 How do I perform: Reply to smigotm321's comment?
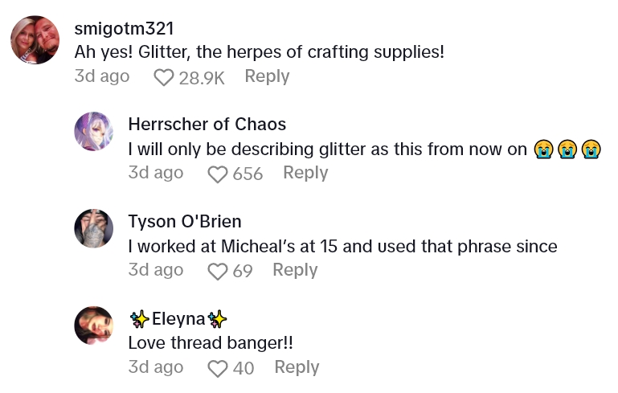tap(267, 76)
